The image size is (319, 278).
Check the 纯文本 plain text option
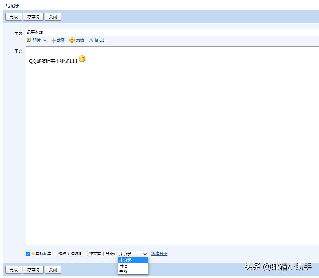pos(86,254)
